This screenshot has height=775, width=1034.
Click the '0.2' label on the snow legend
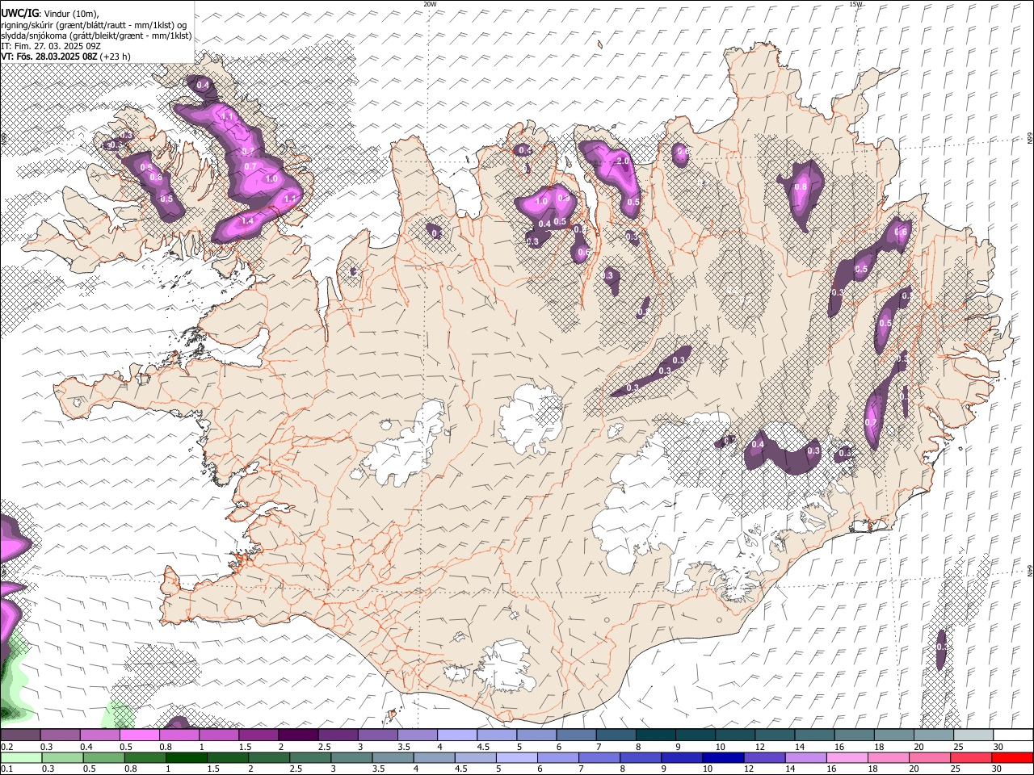[x=6, y=747]
